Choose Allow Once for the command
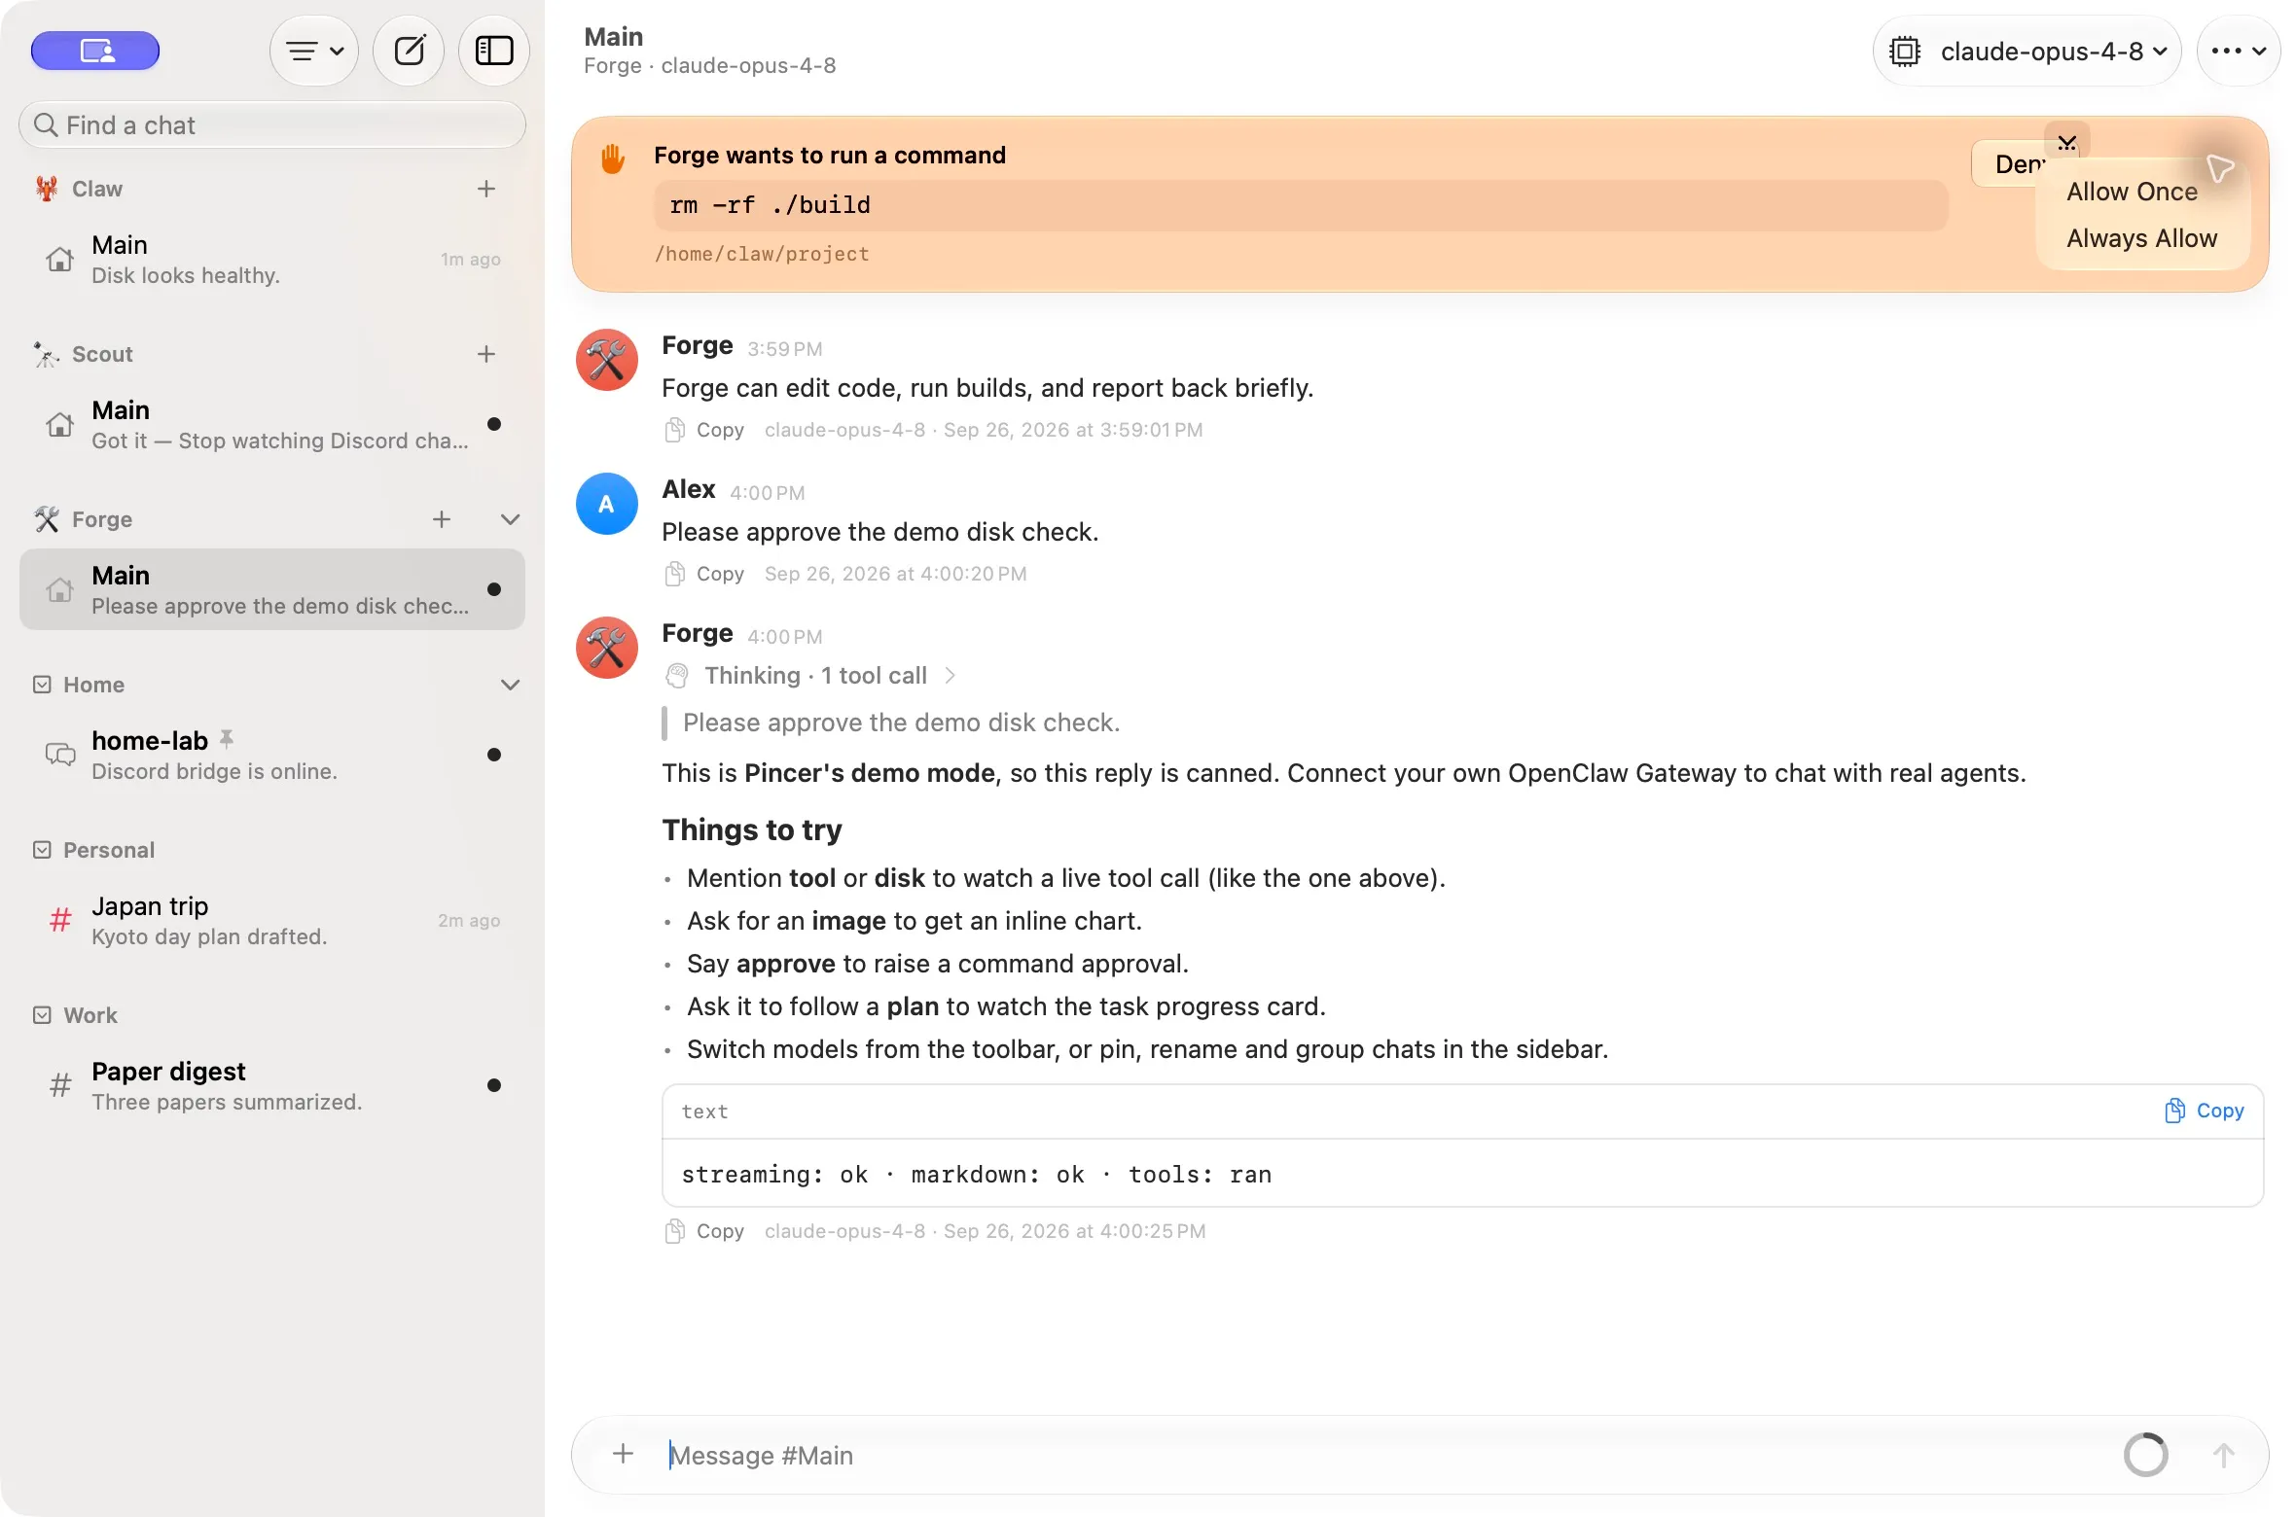Image resolution: width=2296 pixels, height=1517 pixels. coord(2132,192)
